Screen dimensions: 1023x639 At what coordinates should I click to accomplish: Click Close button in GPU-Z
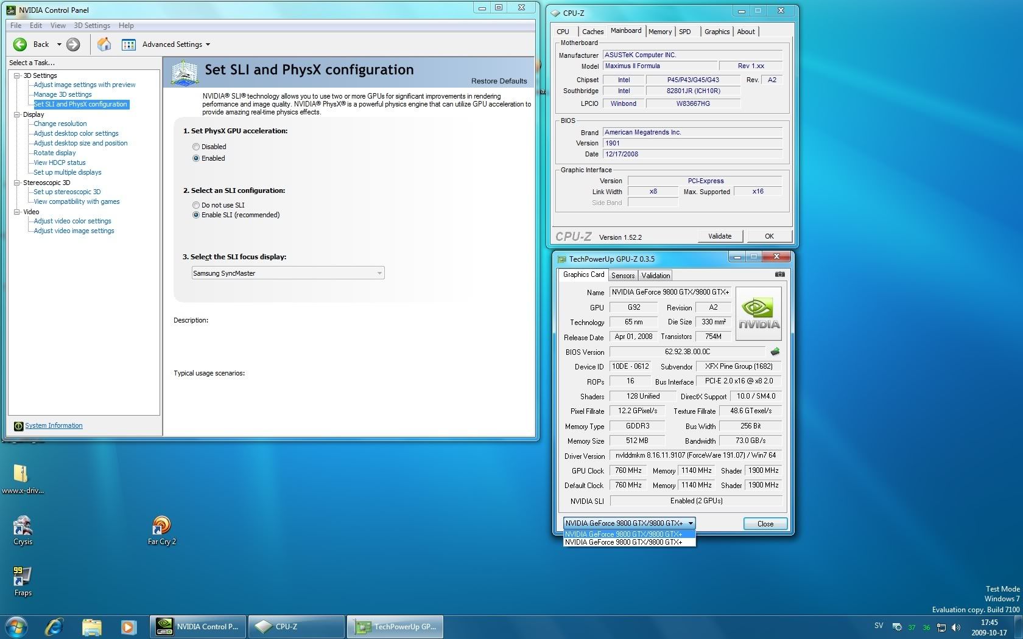click(x=765, y=524)
